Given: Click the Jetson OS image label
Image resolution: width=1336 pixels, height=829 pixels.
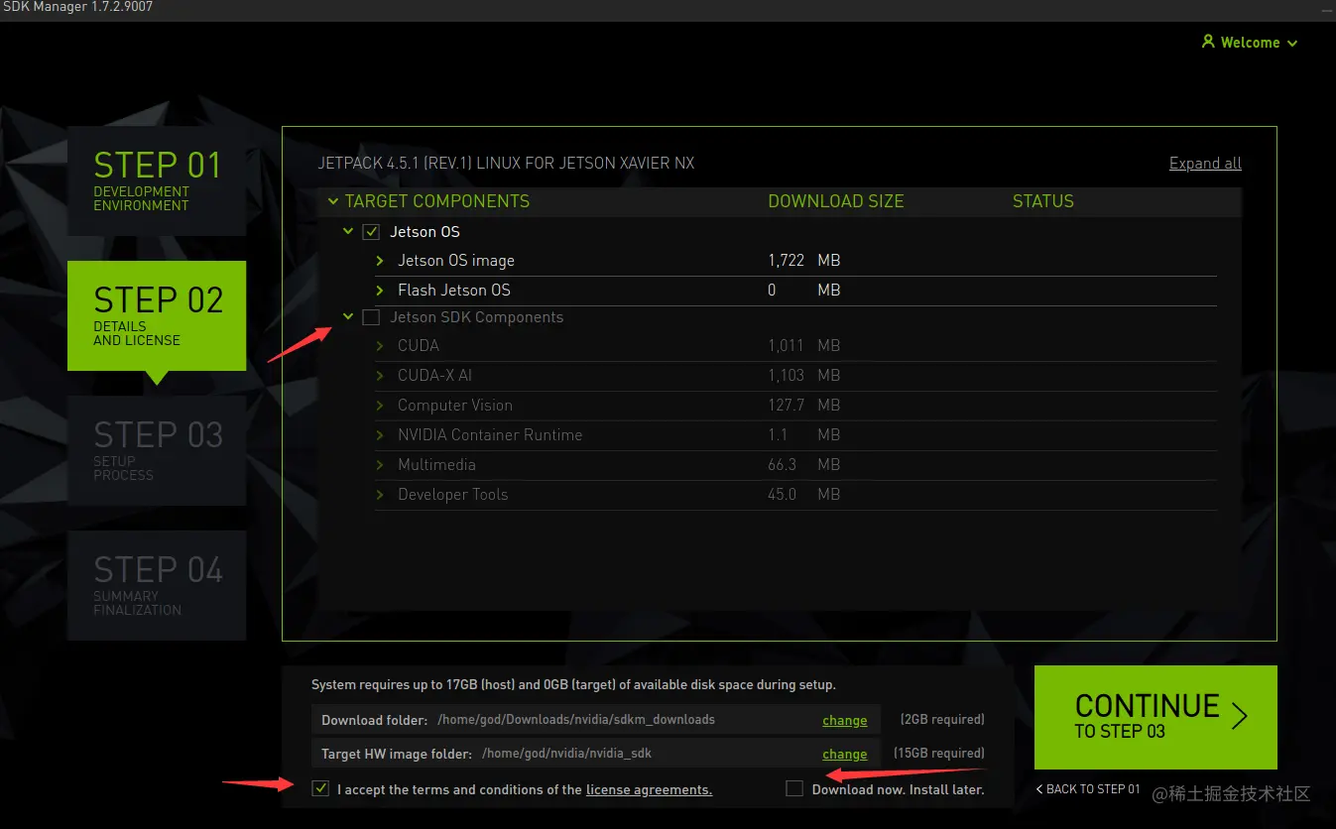Looking at the screenshot, I should [456, 261].
